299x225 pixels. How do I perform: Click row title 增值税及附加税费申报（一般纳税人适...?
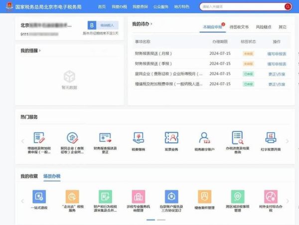(x=169, y=84)
